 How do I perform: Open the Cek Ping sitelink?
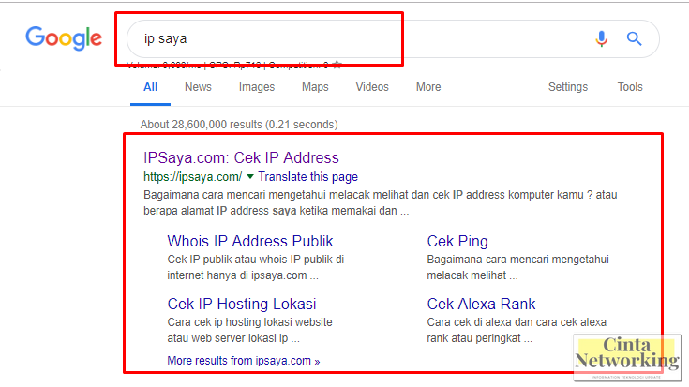[457, 241]
